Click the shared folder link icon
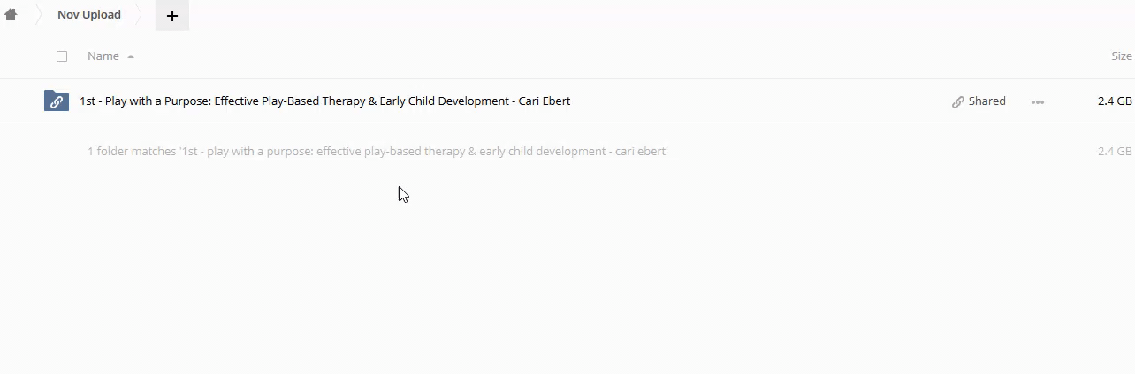1135x374 pixels. (x=57, y=101)
